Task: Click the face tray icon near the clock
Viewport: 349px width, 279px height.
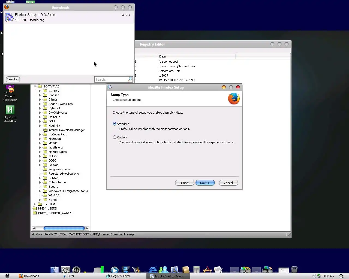Action: point(314,276)
